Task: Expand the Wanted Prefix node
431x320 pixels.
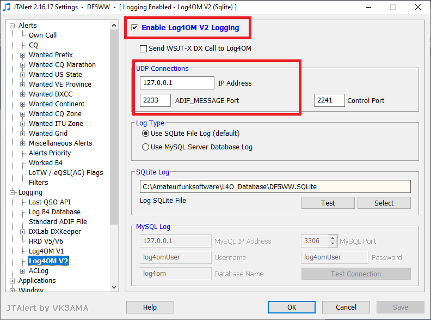Action: (22, 55)
